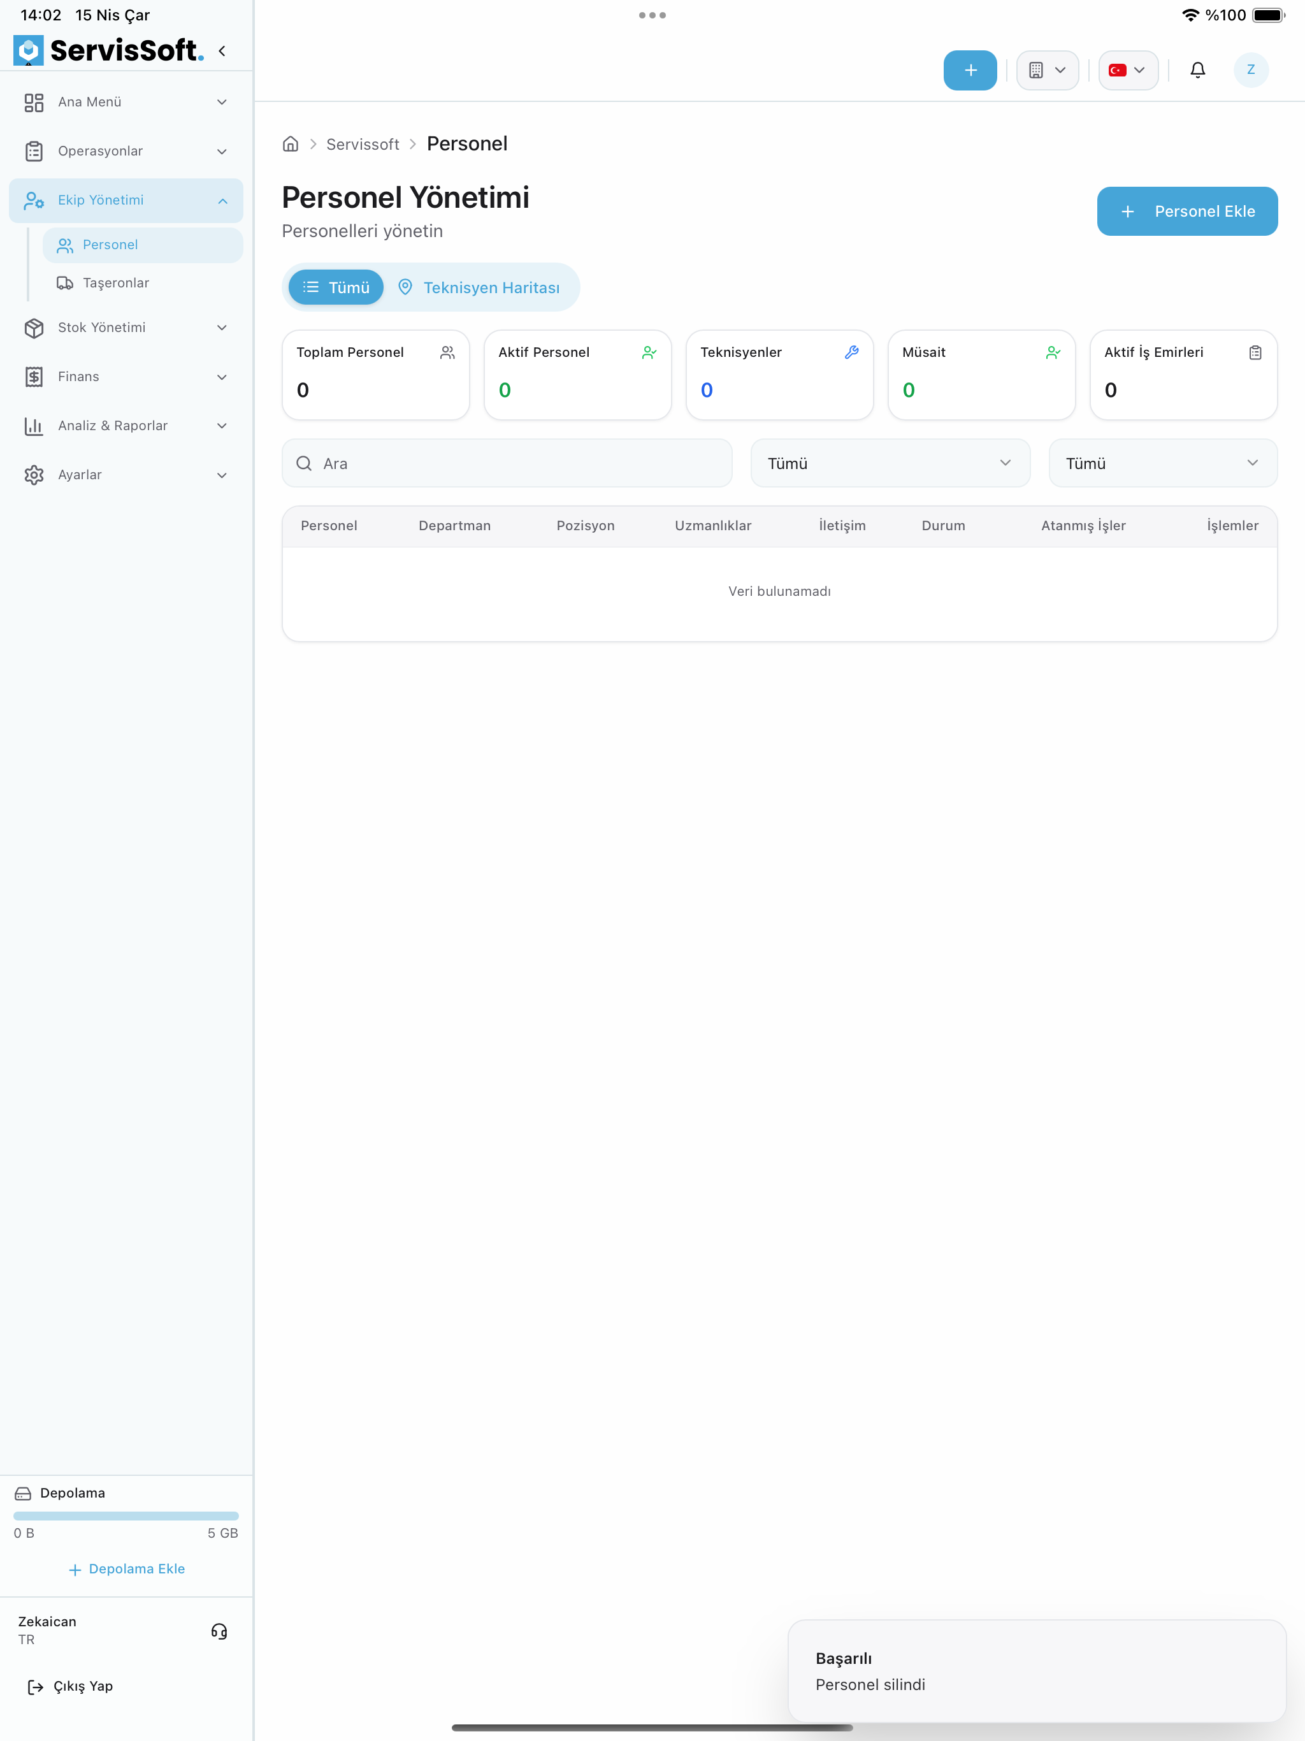Screen dimensions: 1305x1741
Task: Tap the Wi-Fi status icon
Action: 1190,15
